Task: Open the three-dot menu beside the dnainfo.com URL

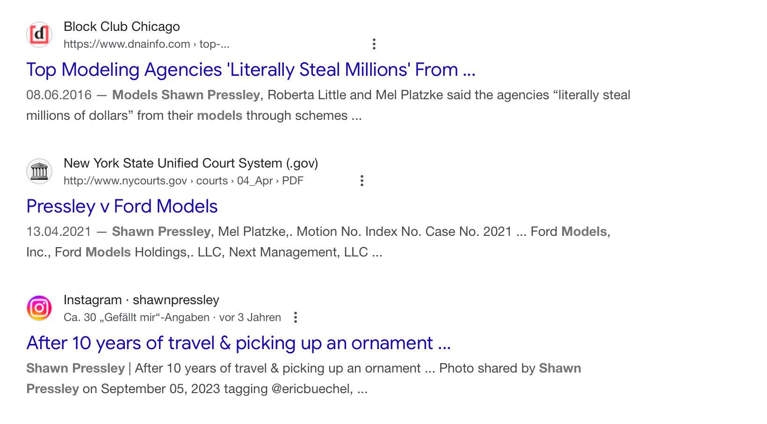Action: tap(374, 44)
